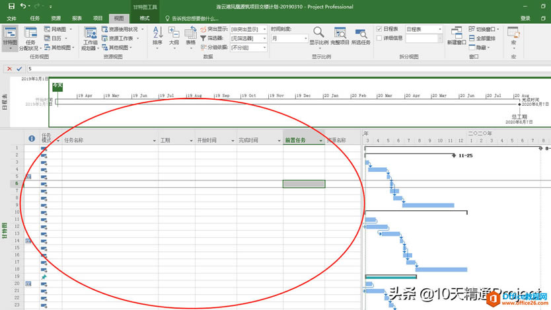Click the 工作组规划器 team planner icon
551x310 pixels.
[91, 33]
